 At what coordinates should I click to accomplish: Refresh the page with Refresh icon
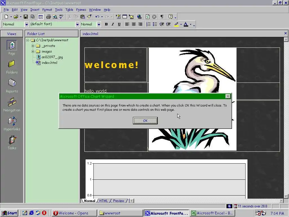(148, 17)
